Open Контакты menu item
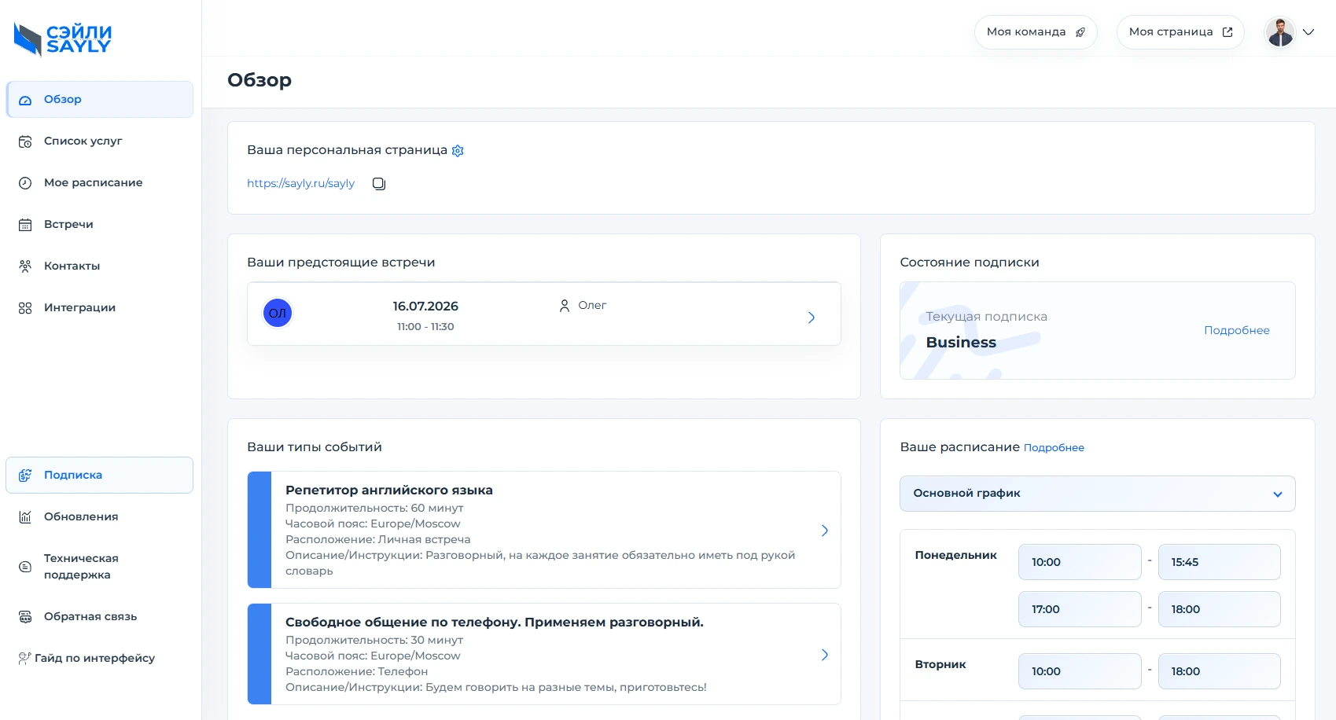 (x=99, y=266)
